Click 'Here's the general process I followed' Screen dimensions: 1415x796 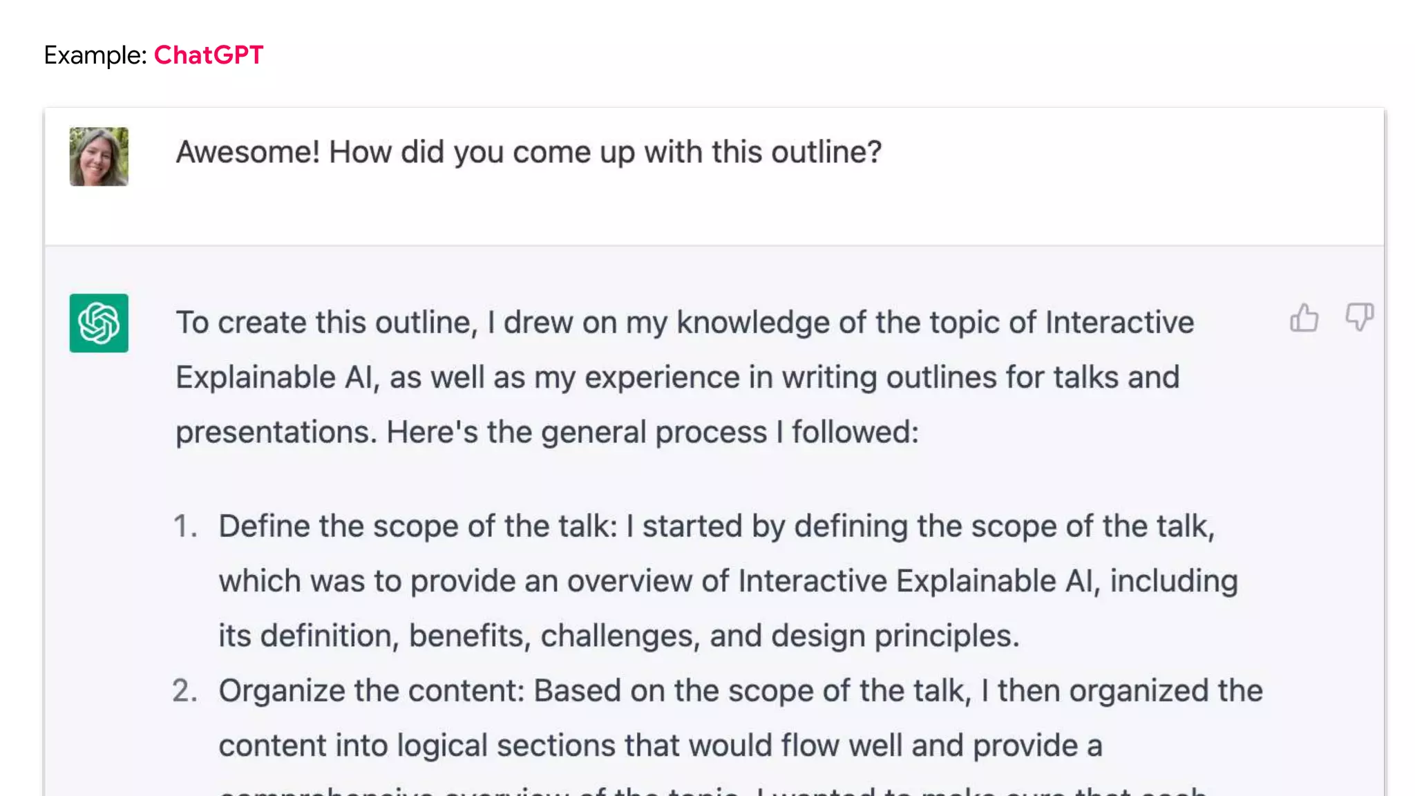[652, 432]
